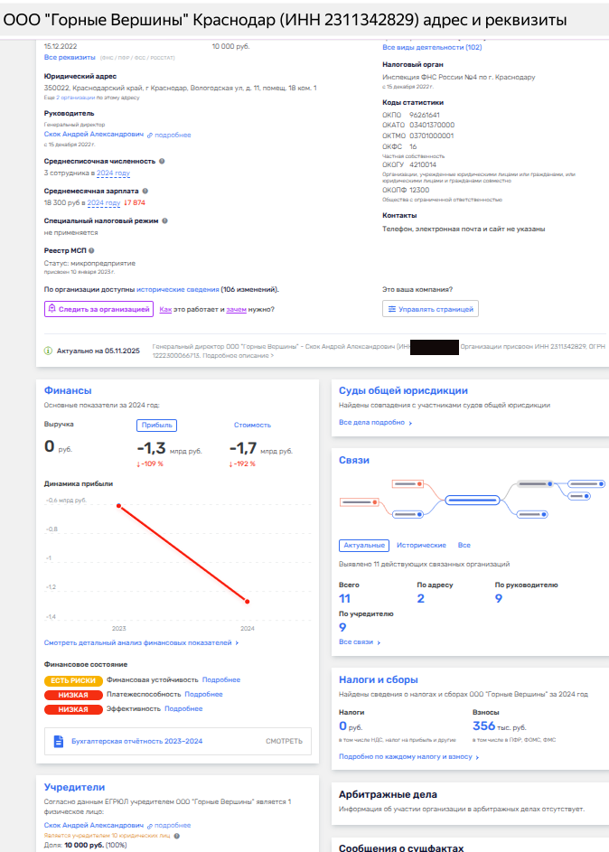This screenshot has height=852, width=609.
Task: Click the Актуально на 05.11.2025 info icon
Action: [x=49, y=350]
